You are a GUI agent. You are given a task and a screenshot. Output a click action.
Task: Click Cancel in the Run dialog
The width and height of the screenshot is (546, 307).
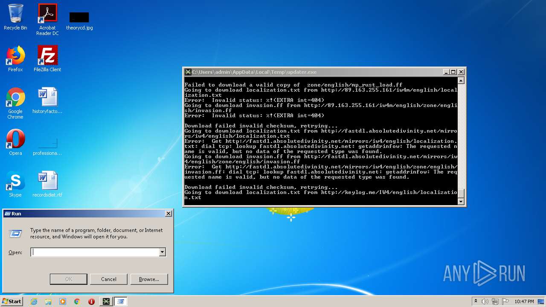109,279
